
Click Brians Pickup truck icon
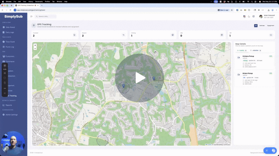[x=238, y=75]
